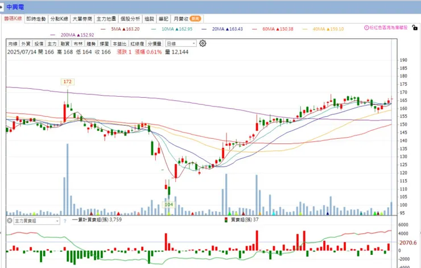
Task: Toggle the 分價量 overlay button
Action: pos(155,43)
